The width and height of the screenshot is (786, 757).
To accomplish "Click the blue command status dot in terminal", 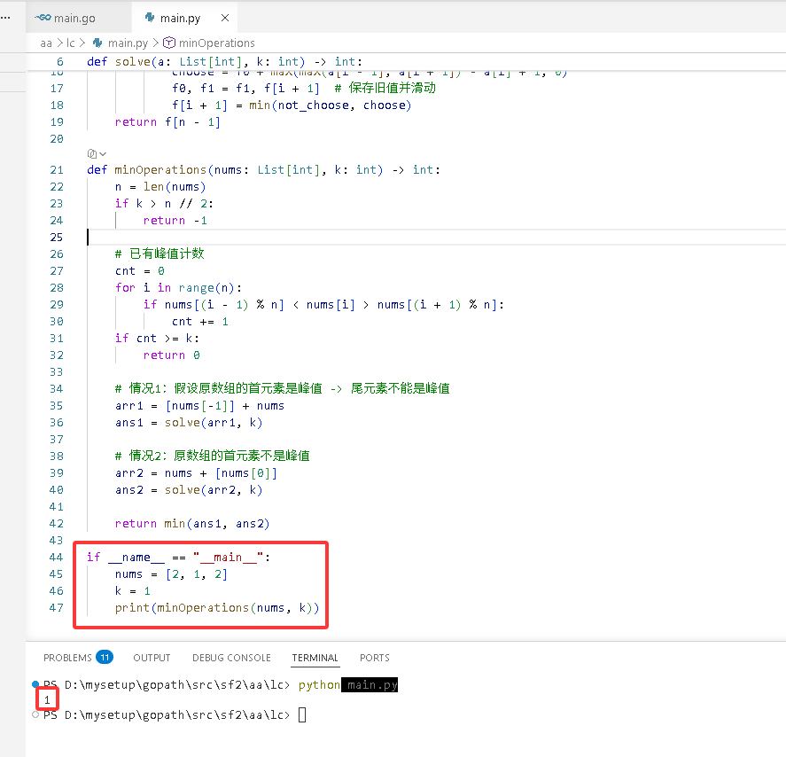I will click(35, 683).
